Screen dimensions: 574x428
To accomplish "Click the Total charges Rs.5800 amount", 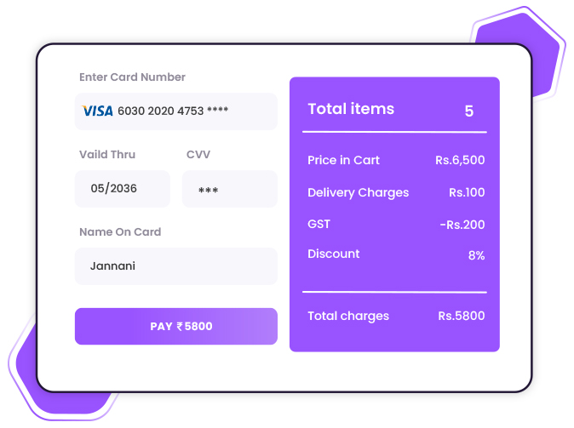I will [x=462, y=316].
